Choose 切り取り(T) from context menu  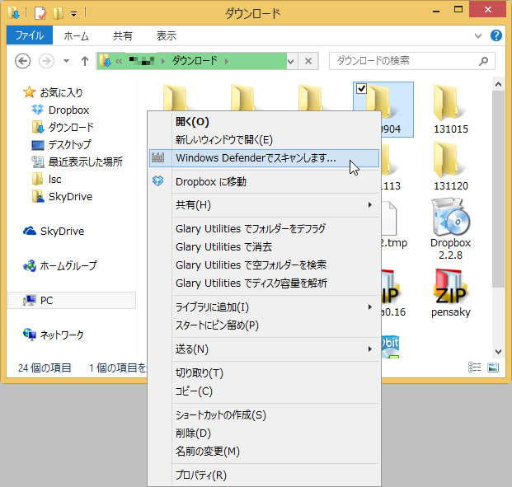coord(264,372)
